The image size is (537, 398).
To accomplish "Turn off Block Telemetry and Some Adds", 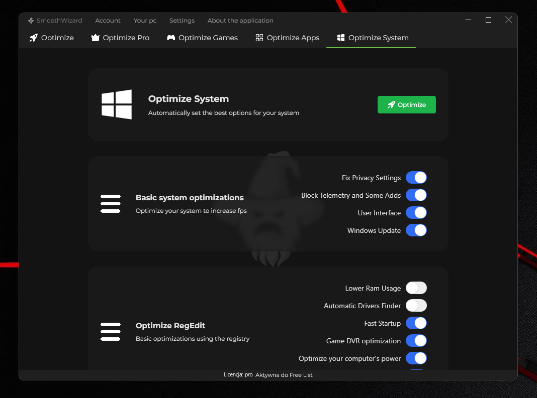I will point(416,195).
